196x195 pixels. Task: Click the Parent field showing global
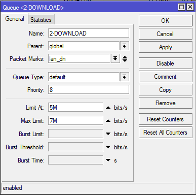click(x=84, y=46)
